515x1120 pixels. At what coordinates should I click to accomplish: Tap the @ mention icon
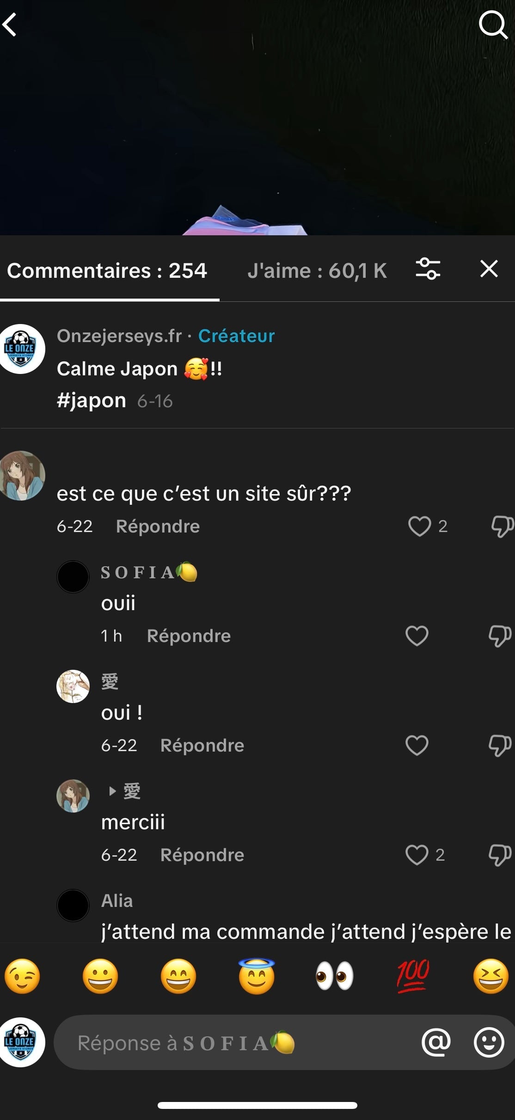point(436,1042)
